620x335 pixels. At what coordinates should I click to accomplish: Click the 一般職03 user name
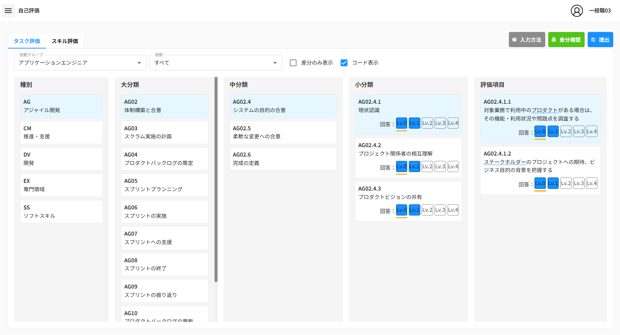point(600,11)
